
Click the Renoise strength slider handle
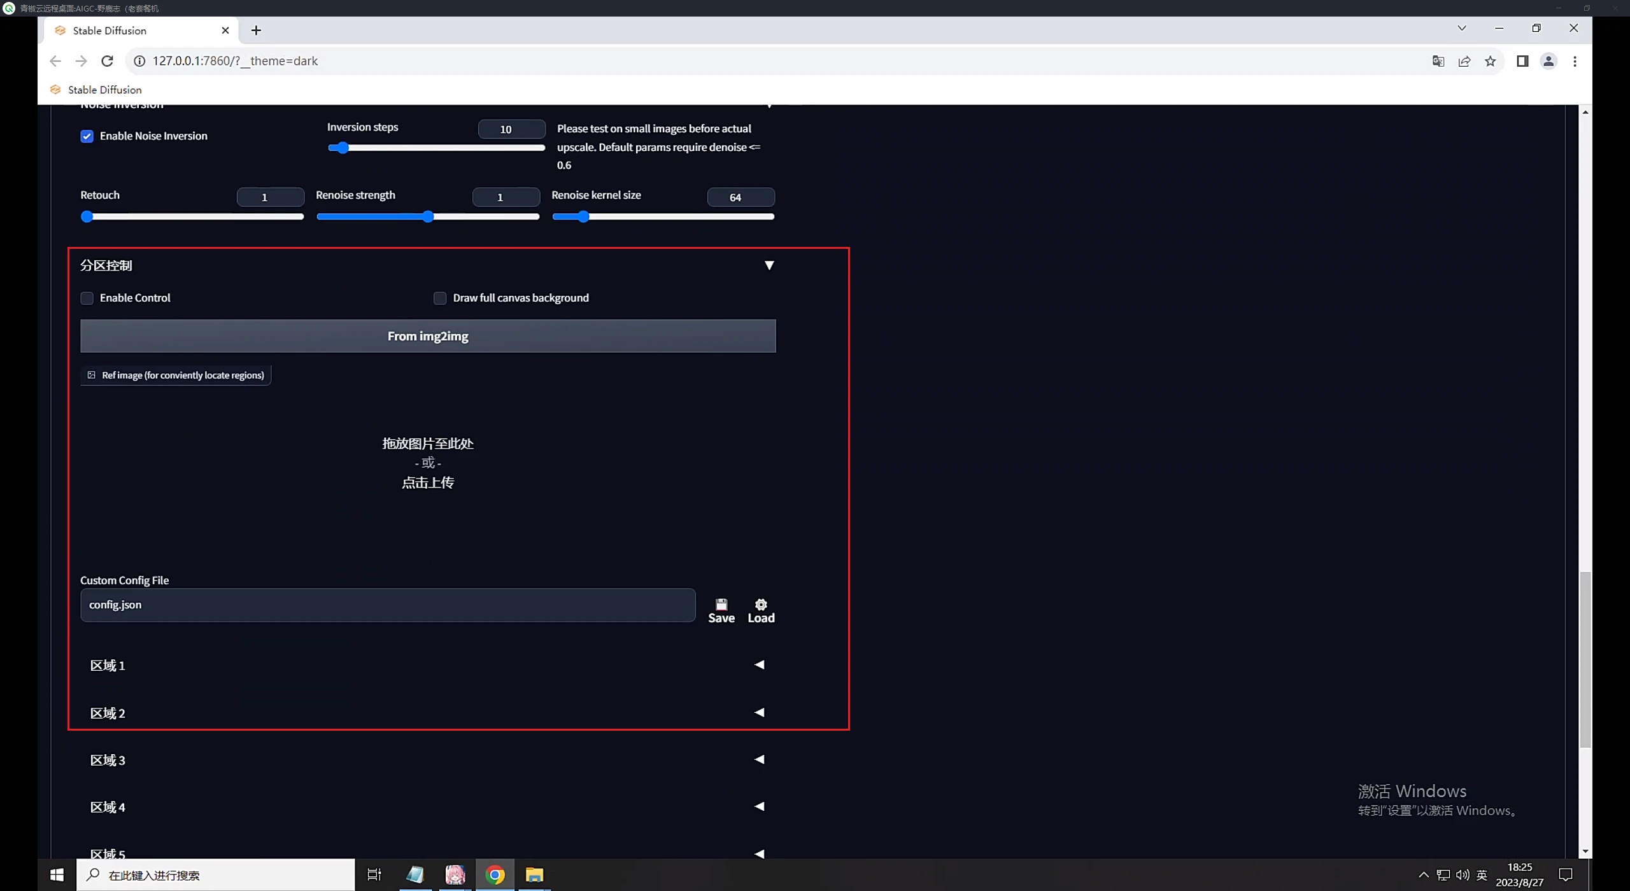click(x=428, y=217)
